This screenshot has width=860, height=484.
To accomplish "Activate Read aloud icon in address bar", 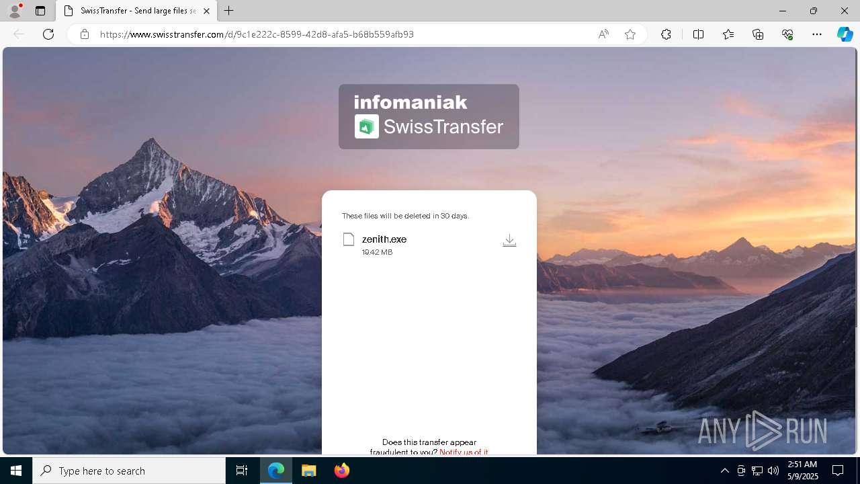I will click(x=603, y=34).
